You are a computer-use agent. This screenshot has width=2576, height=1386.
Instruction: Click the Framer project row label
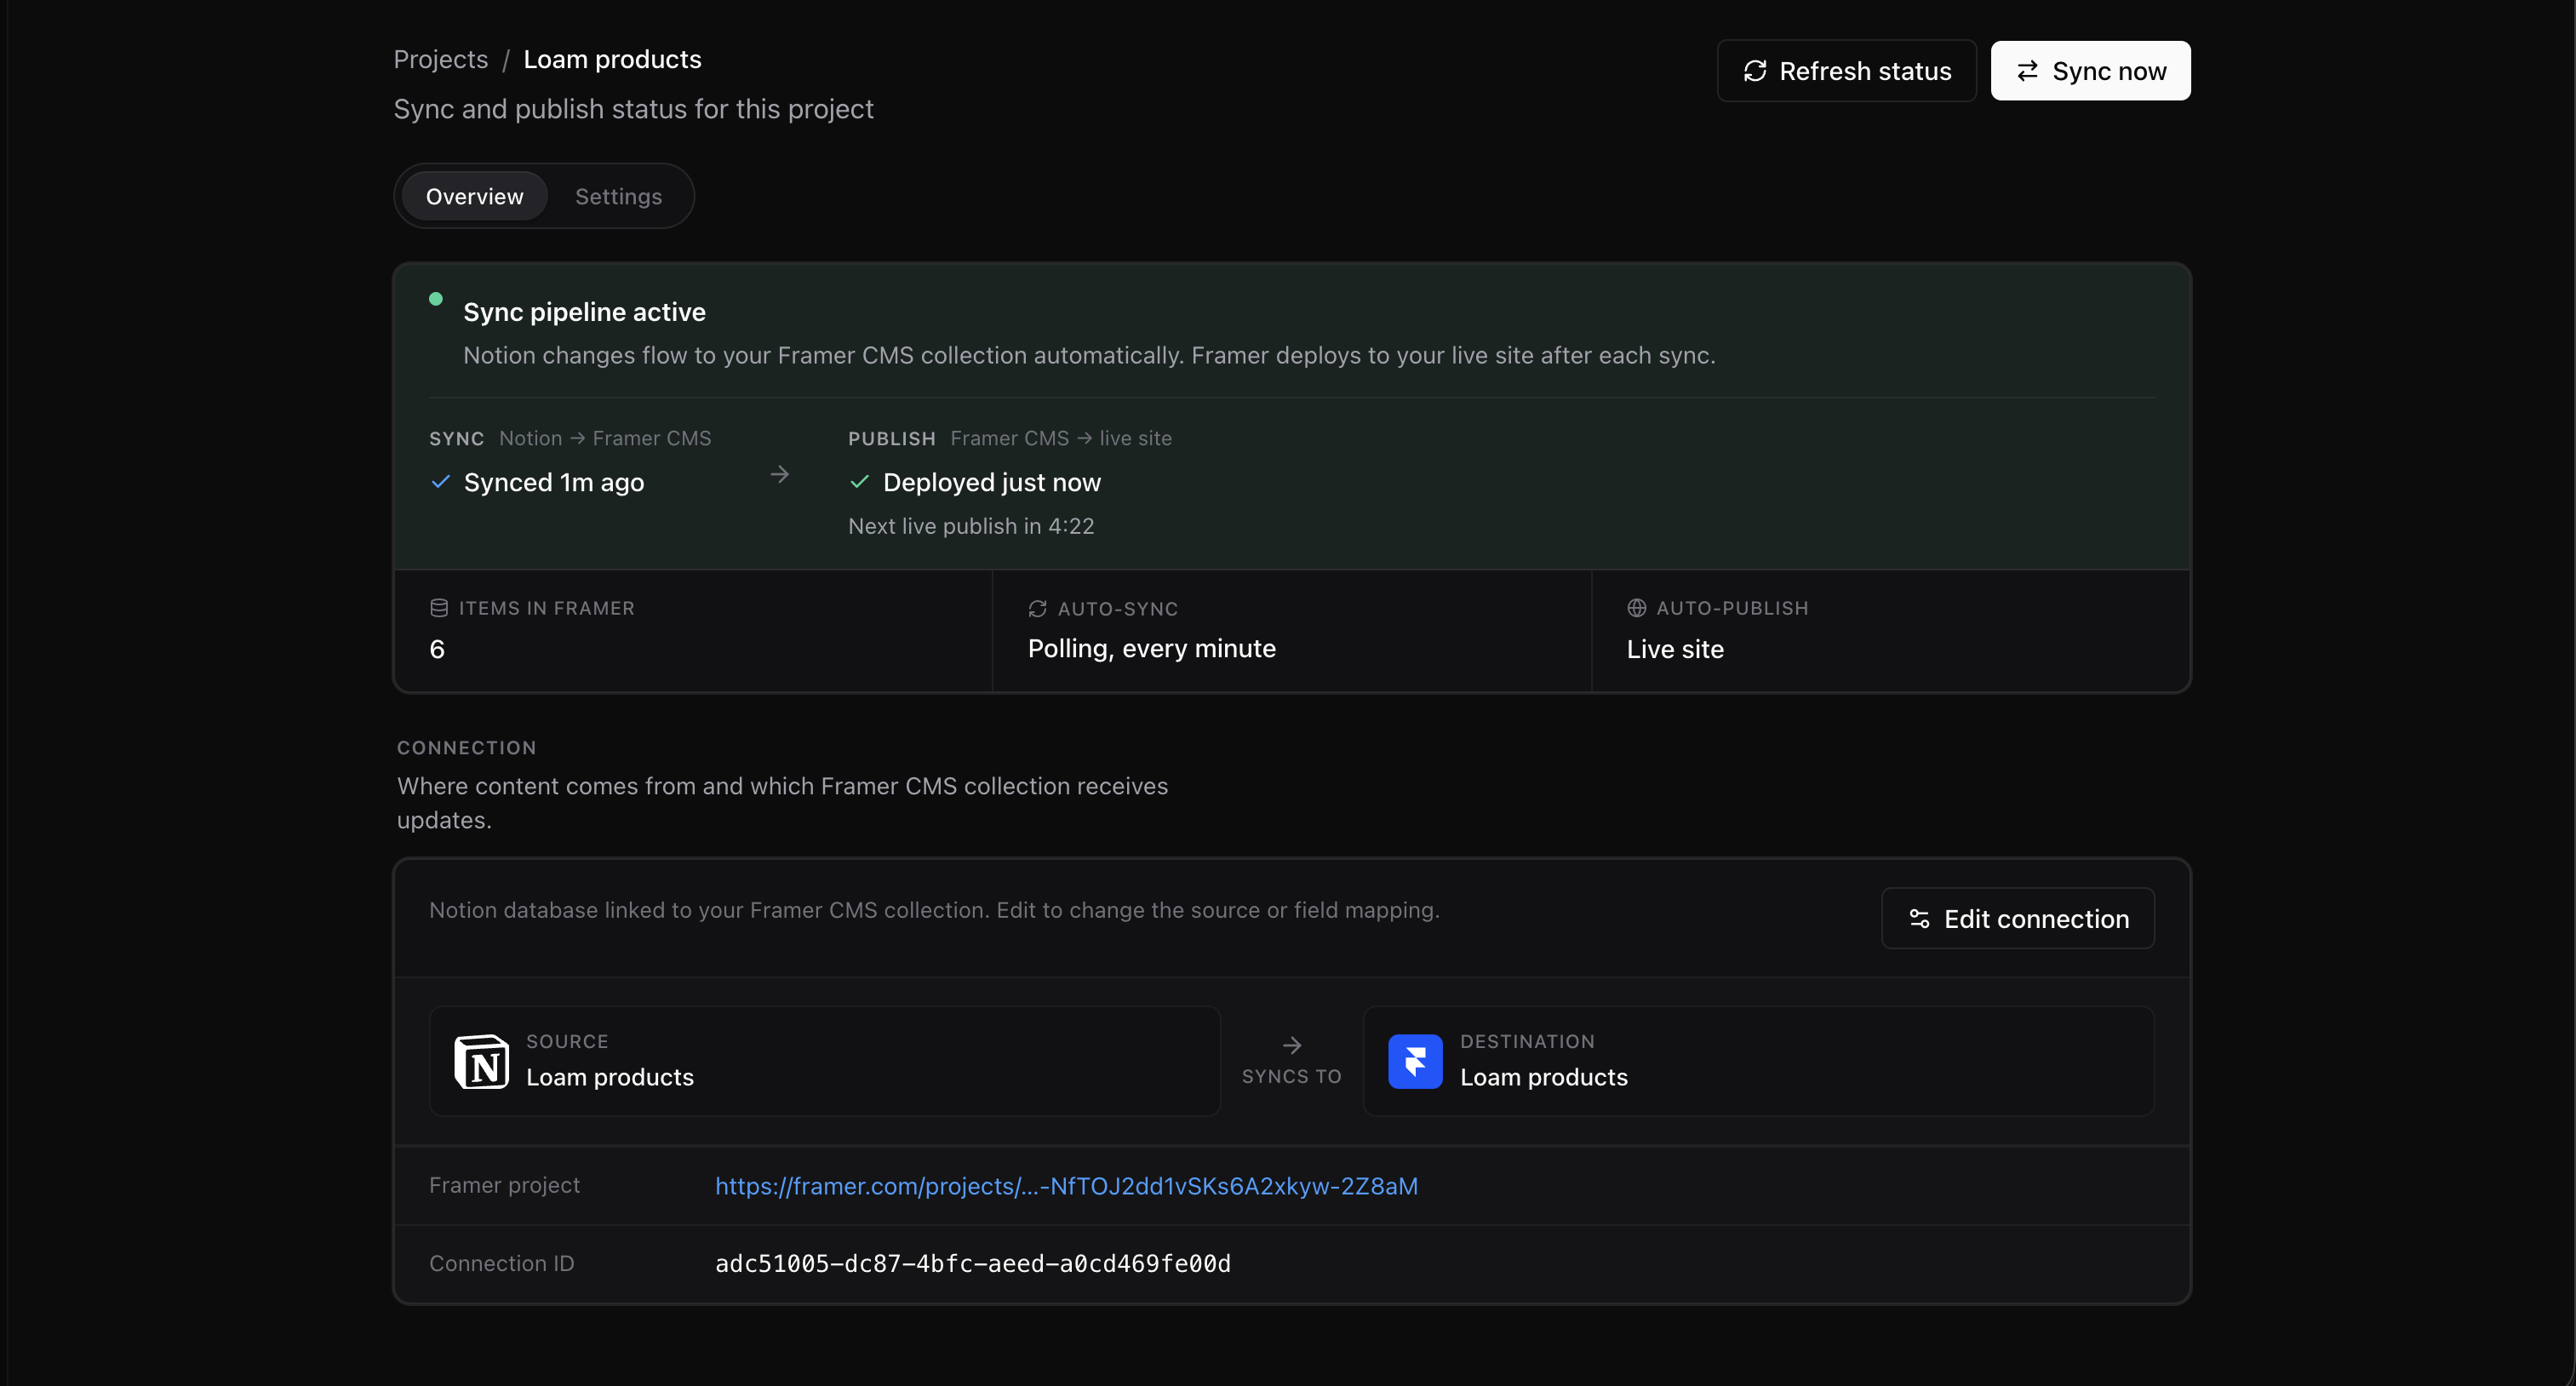coord(504,1185)
